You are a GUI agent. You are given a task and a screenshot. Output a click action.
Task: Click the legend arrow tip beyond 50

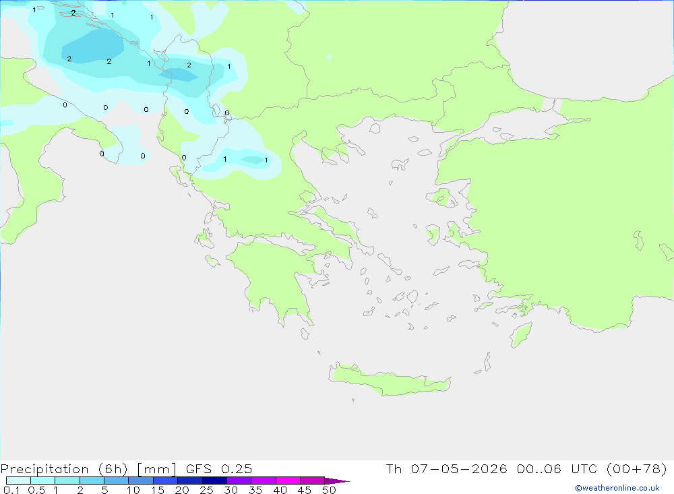click(x=338, y=481)
